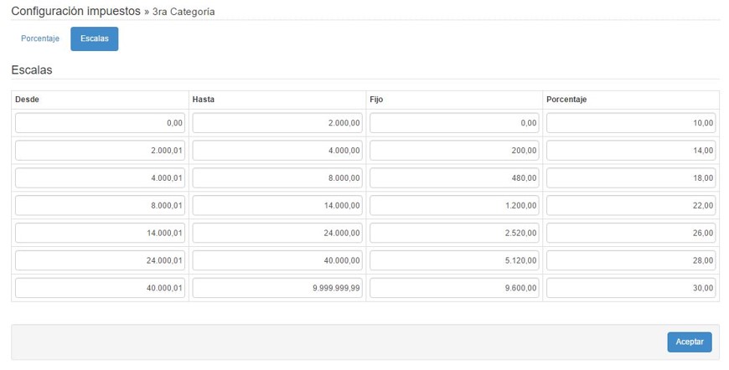
Task: Click the Desde field showing 8.000,01
Action: pos(100,205)
